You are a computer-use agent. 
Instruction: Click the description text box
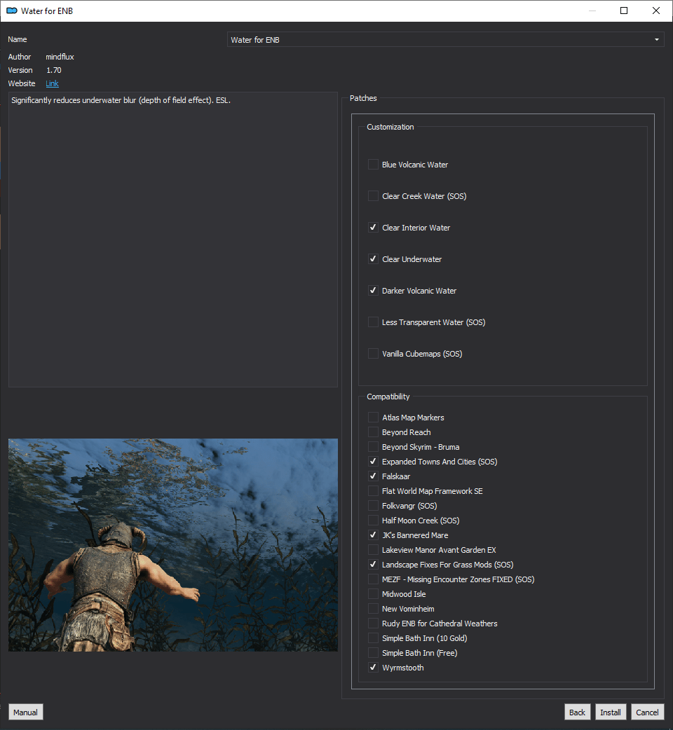click(x=172, y=240)
